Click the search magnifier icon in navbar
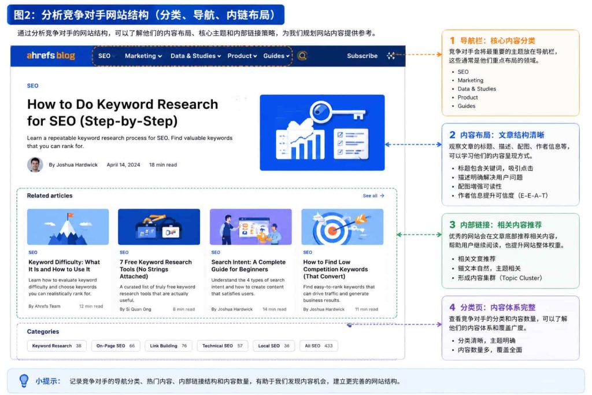Image resolution: width=592 pixels, height=395 pixels. pyautogui.click(x=302, y=56)
